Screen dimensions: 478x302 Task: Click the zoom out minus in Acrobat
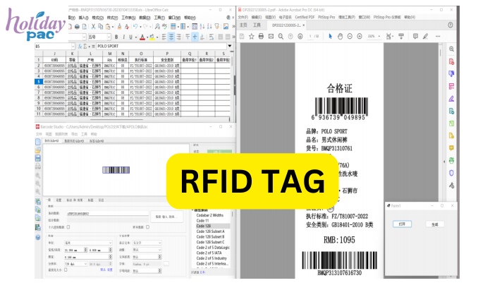[350, 36]
